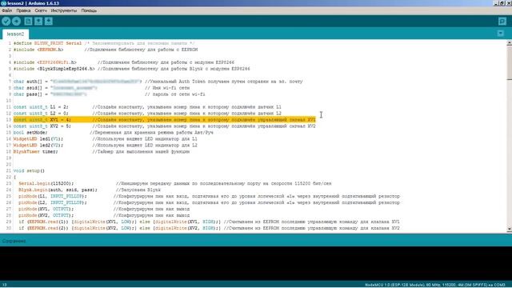Screen dimensions: 512x288
Task: Click the WidgetLED led2 line
Action: point(105,146)
